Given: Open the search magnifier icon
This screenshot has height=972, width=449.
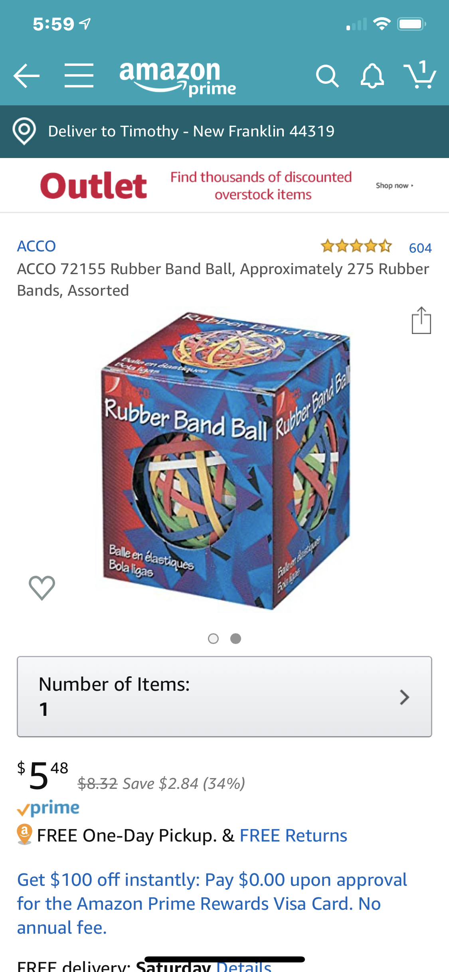Looking at the screenshot, I should point(327,76).
